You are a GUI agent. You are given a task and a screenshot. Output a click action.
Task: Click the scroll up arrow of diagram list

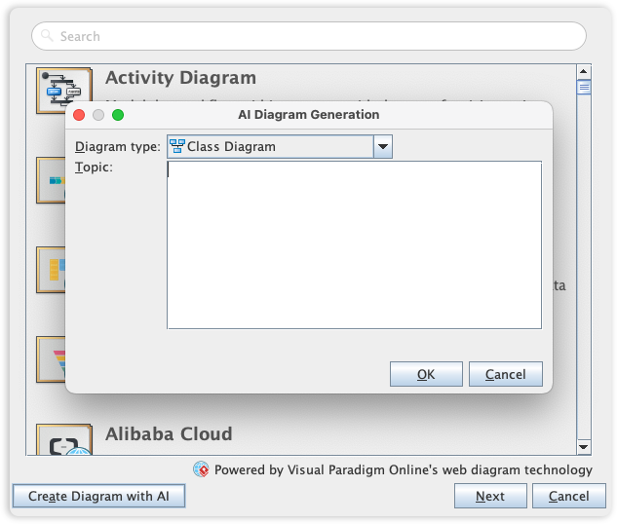584,72
